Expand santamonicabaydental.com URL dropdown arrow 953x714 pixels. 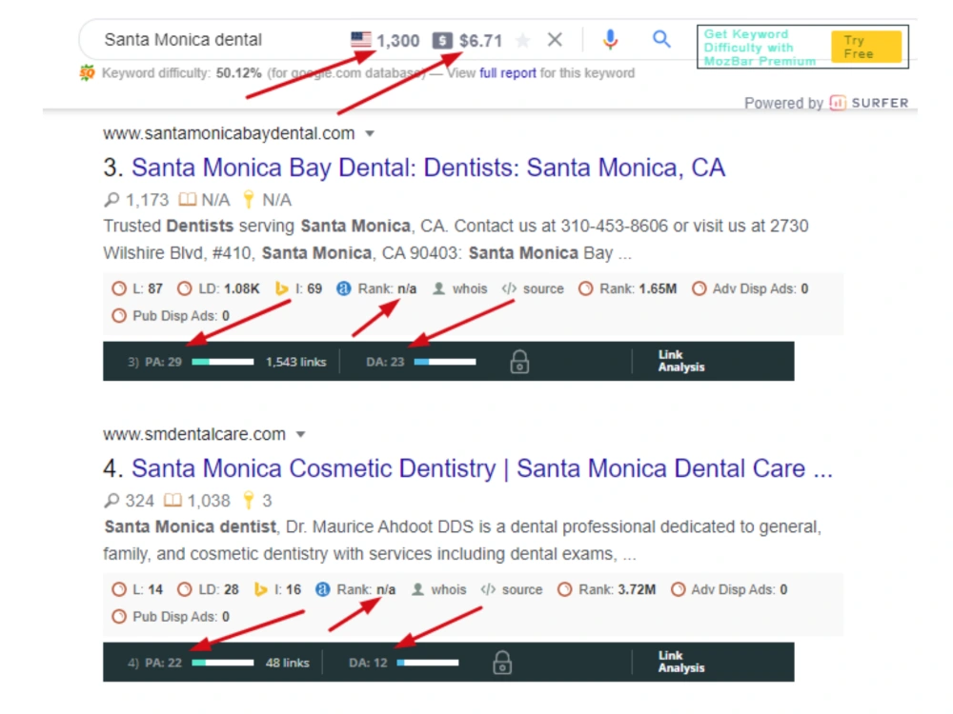click(x=370, y=133)
